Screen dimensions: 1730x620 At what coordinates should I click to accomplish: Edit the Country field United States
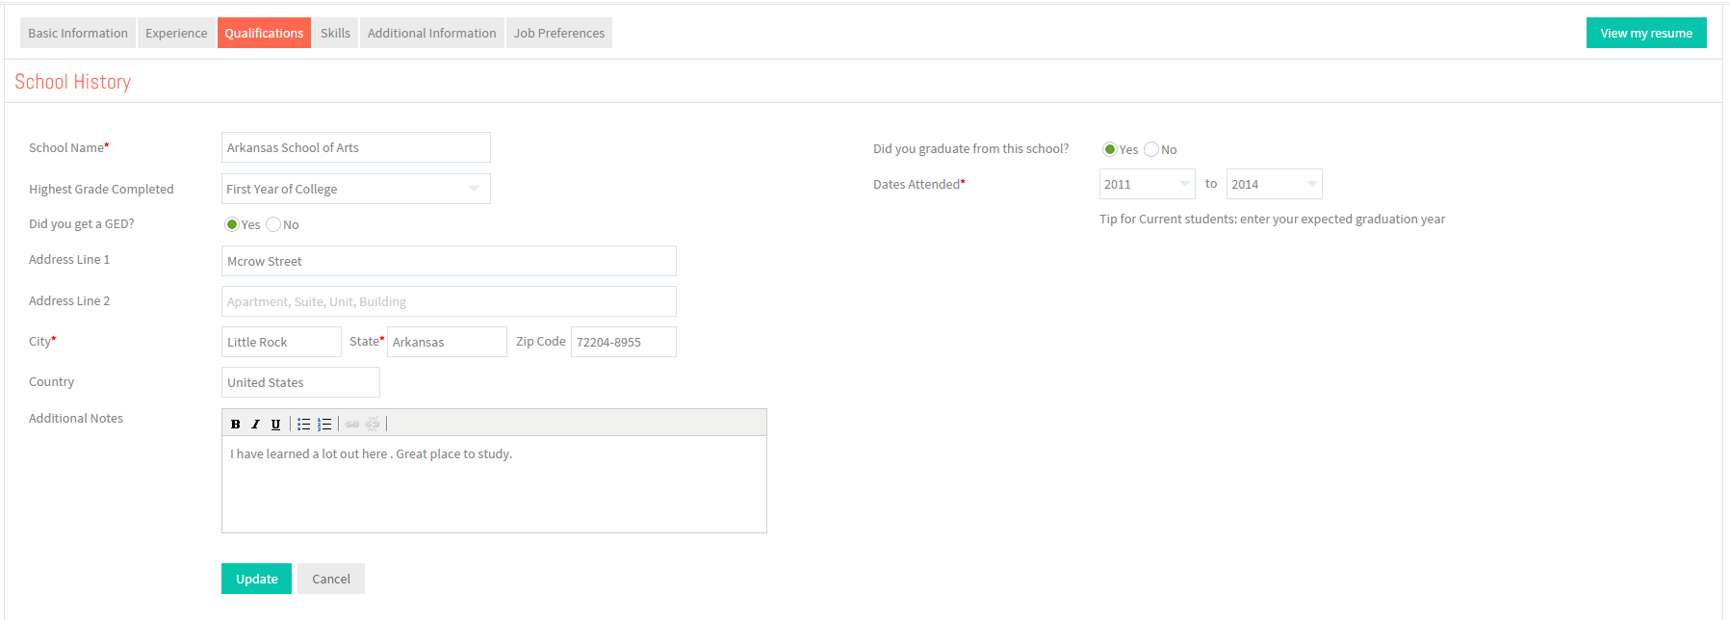point(300,382)
